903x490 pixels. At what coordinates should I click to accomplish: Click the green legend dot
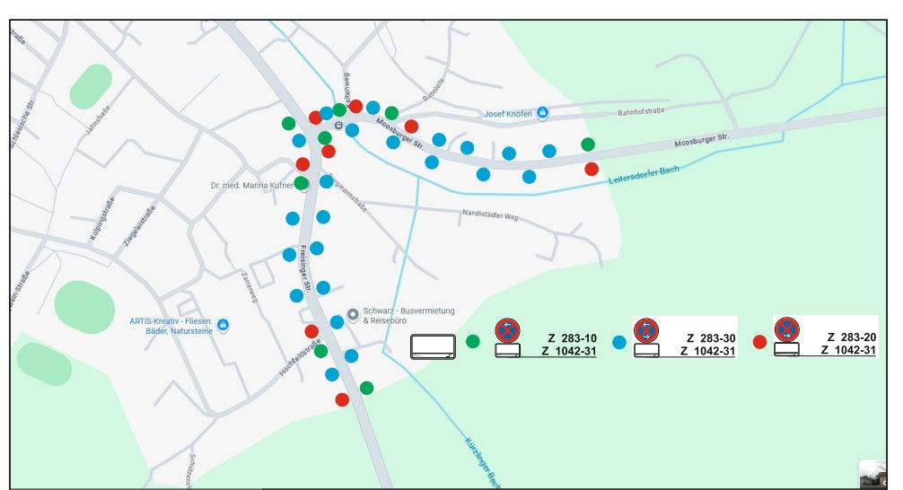tap(473, 341)
